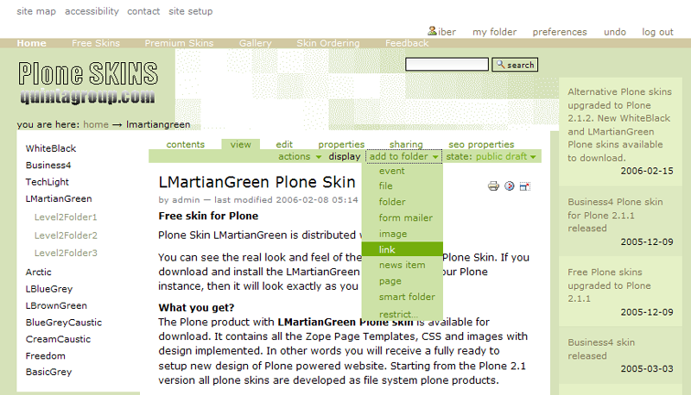Select smart folder in add menu
Image resolution: width=691 pixels, height=395 pixels.
[x=406, y=297]
